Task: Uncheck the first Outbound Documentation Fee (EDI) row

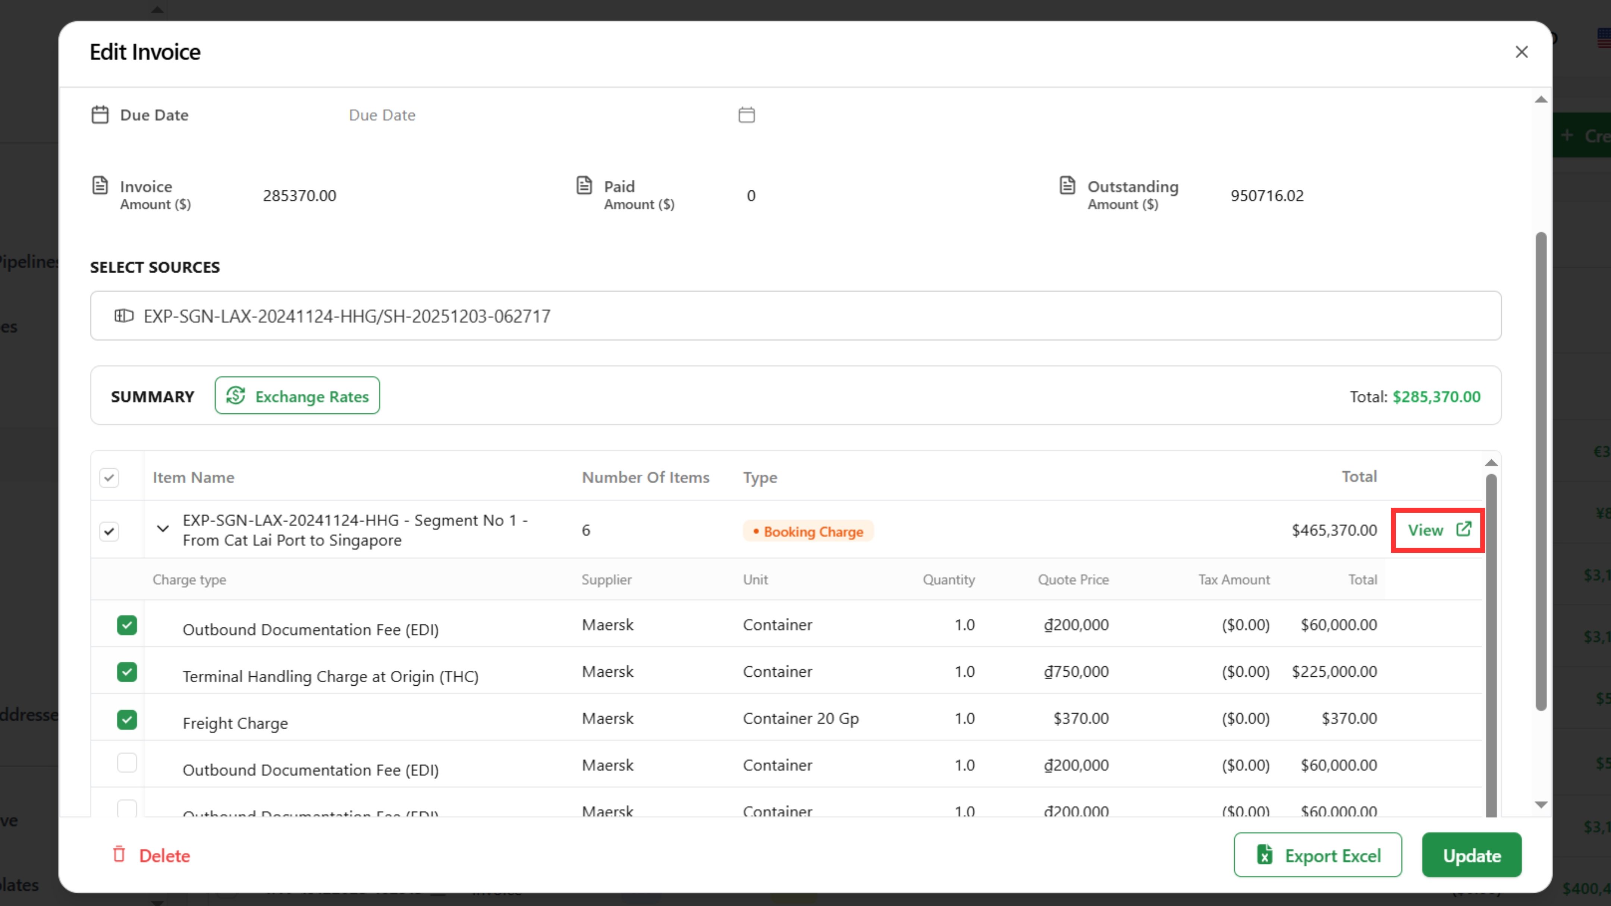Action: (x=127, y=625)
